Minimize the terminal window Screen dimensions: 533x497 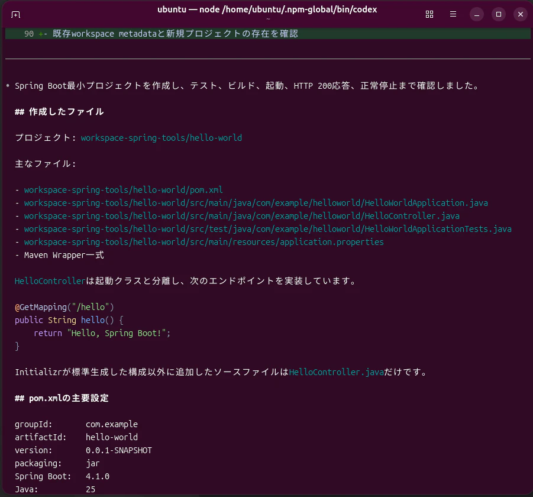tap(477, 14)
